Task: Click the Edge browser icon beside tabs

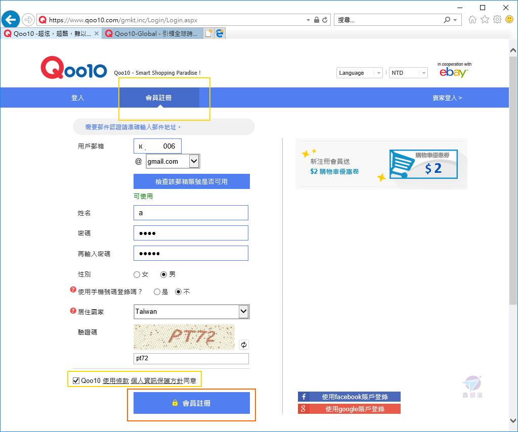Action: (220, 33)
